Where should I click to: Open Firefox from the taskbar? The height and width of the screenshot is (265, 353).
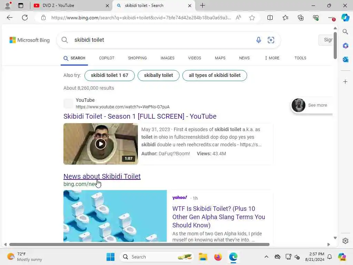point(218,257)
